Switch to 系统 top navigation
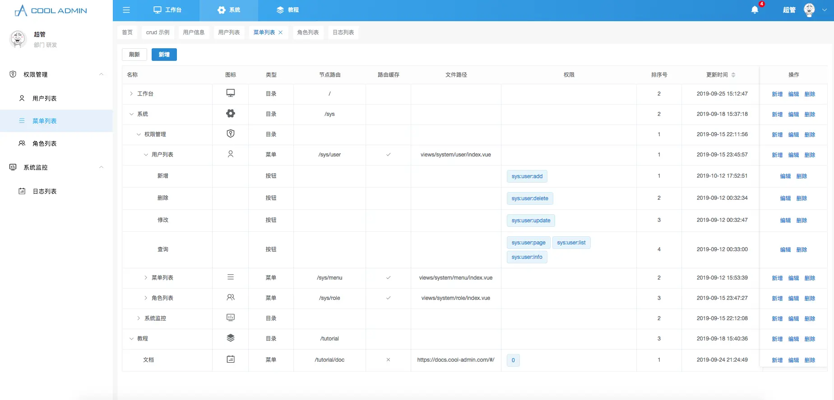Screen dimensions: 834x400 (x=229, y=10)
